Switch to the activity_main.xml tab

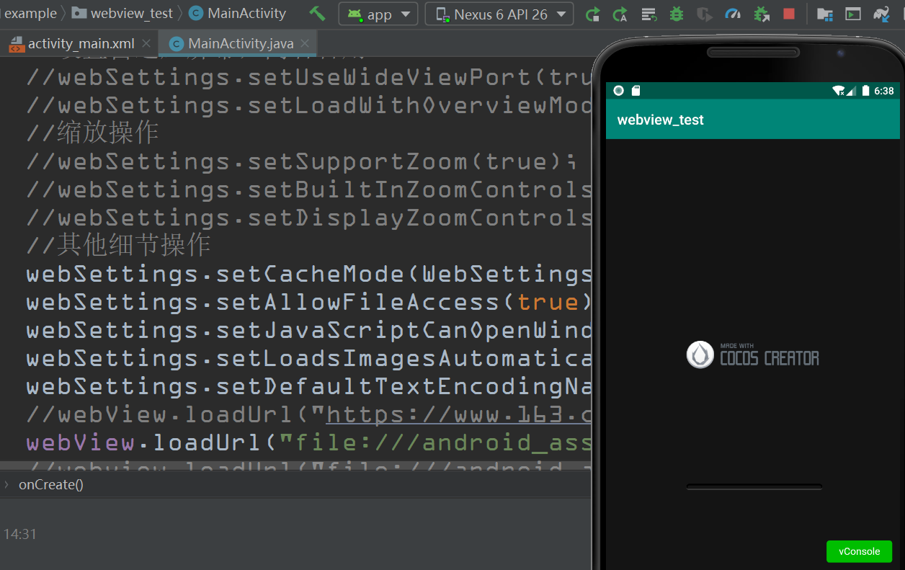click(81, 44)
